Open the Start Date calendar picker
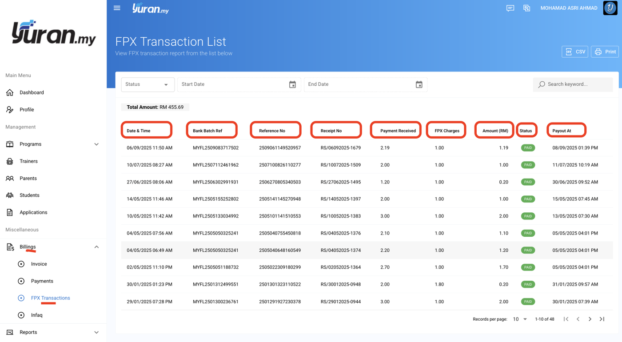 (292, 84)
